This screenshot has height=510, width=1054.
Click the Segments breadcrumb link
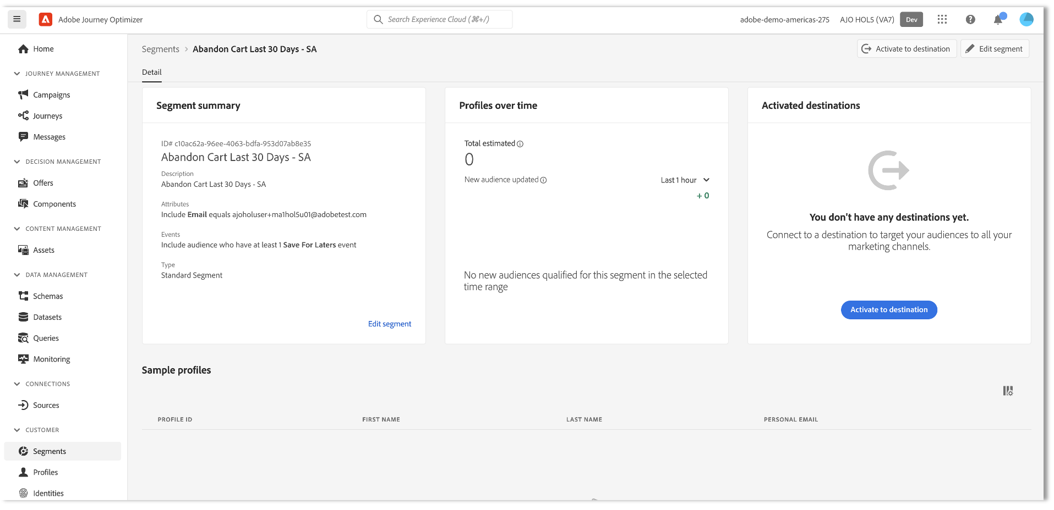(x=161, y=49)
